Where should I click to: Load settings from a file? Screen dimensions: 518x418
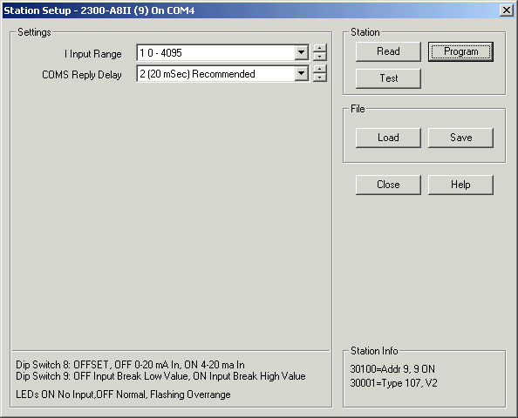click(388, 138)
